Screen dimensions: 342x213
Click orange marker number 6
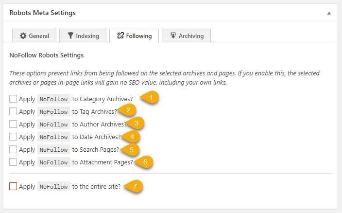pos(145,161)
